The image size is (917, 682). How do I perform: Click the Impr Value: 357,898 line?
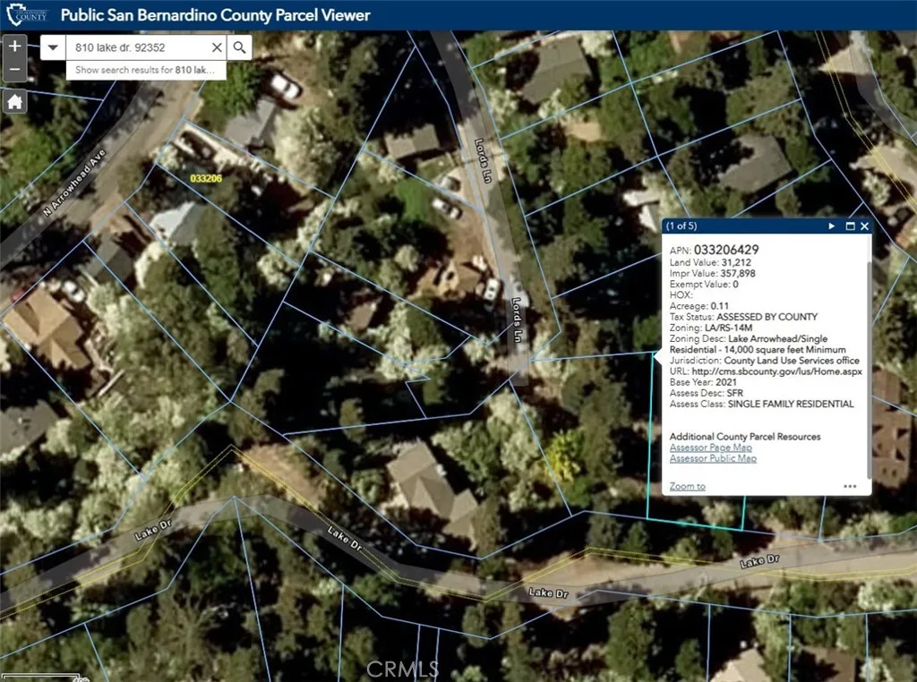(712, 274)
